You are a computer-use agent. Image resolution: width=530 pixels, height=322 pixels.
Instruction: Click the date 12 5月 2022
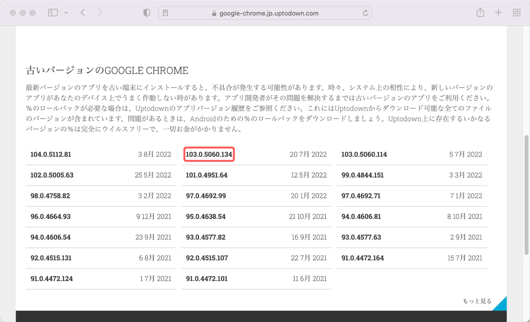coord(309,175)
